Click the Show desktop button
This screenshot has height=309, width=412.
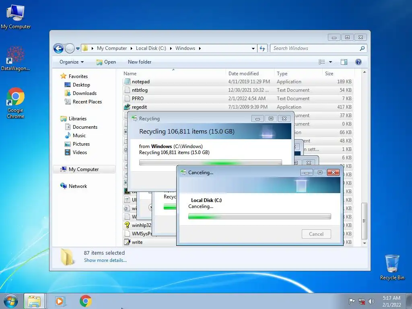(x=409, y=301)
